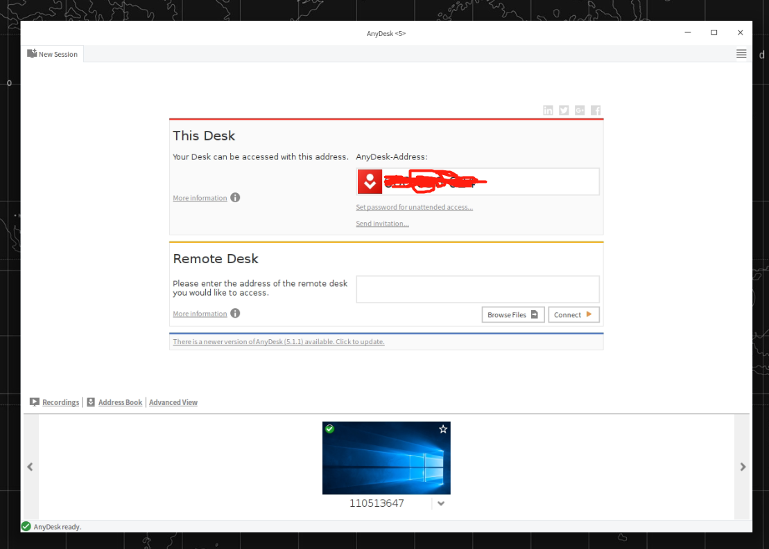This screenshot has width=769, height=549.
Task: Click the Address Book icon
Action: [91, 402]
